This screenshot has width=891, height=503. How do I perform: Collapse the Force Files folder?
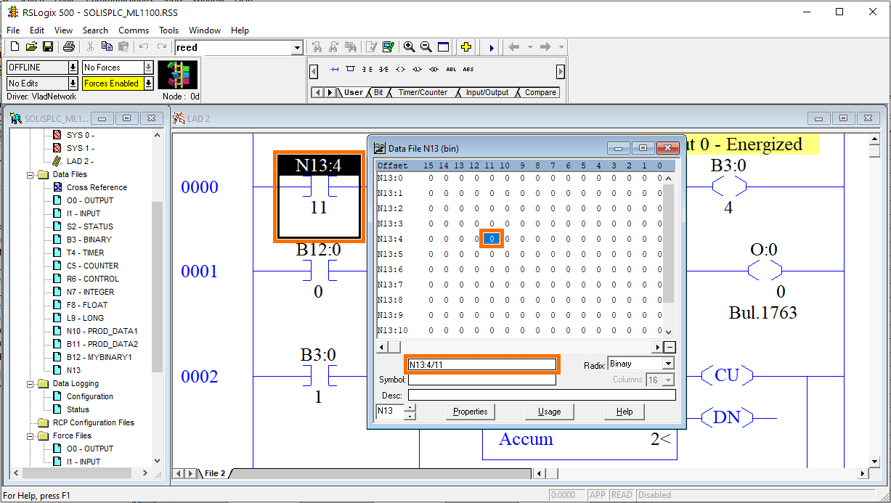point(30,436)
